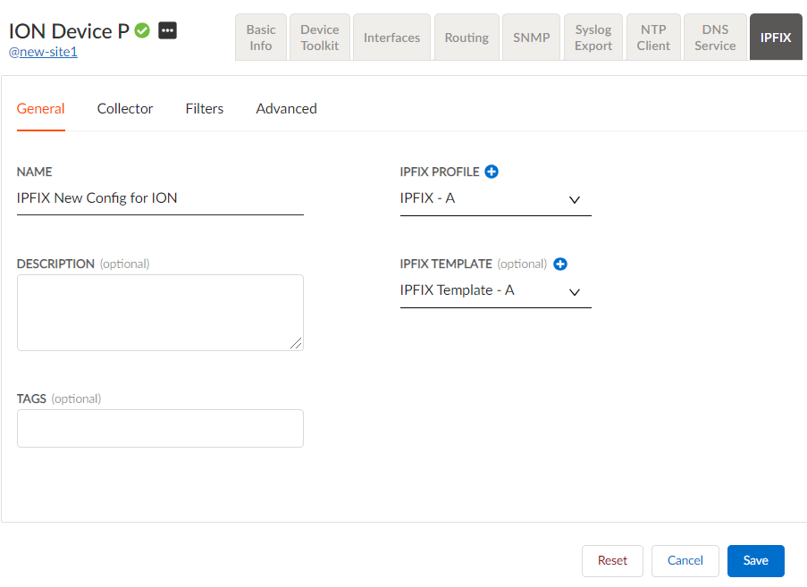Viewport: 807px width, 587px height.
Task: Click into the Name input field
Action: (x=160, y=199)
